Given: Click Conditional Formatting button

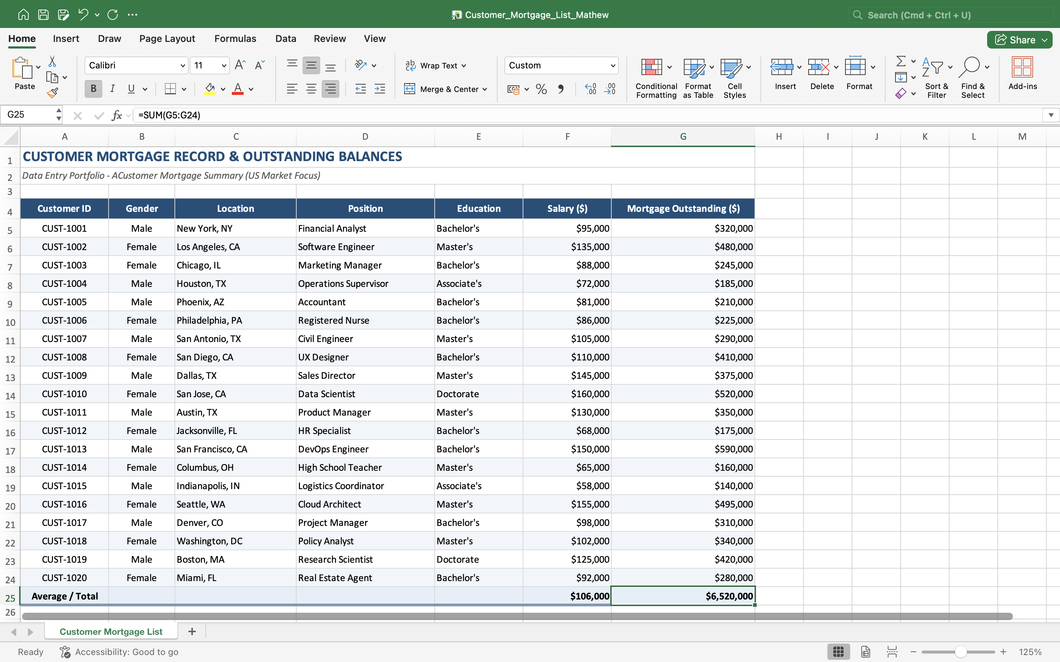Looking at the screenshot, I should [x=656, y=79].
